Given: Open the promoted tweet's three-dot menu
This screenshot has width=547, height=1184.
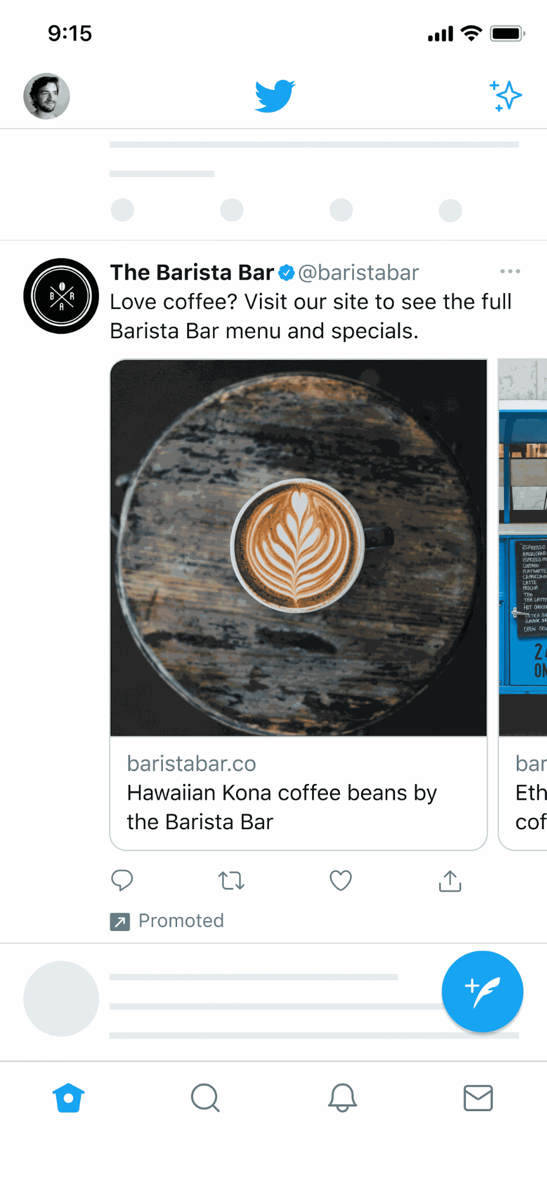Looking at the screenshot, I should [x=510, y=271].
